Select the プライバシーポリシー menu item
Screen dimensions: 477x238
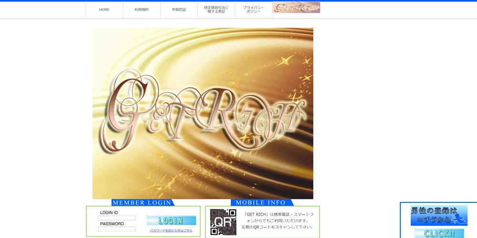coord(253,10)
